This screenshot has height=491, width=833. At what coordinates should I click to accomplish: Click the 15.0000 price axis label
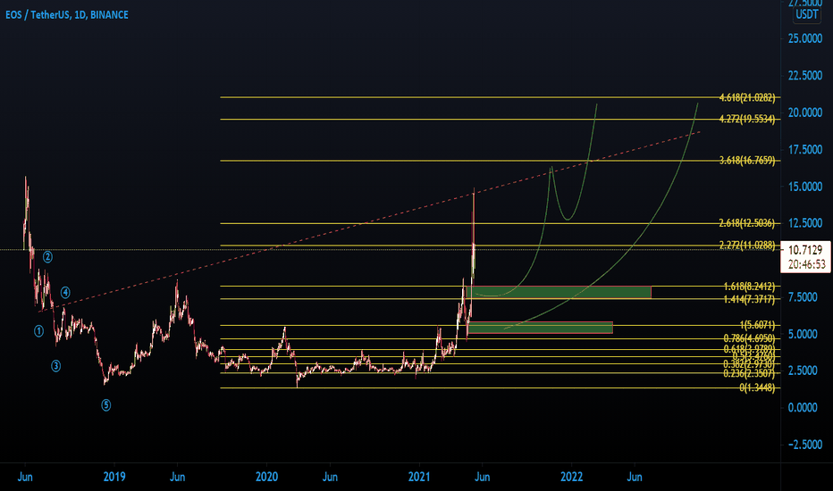804,187
